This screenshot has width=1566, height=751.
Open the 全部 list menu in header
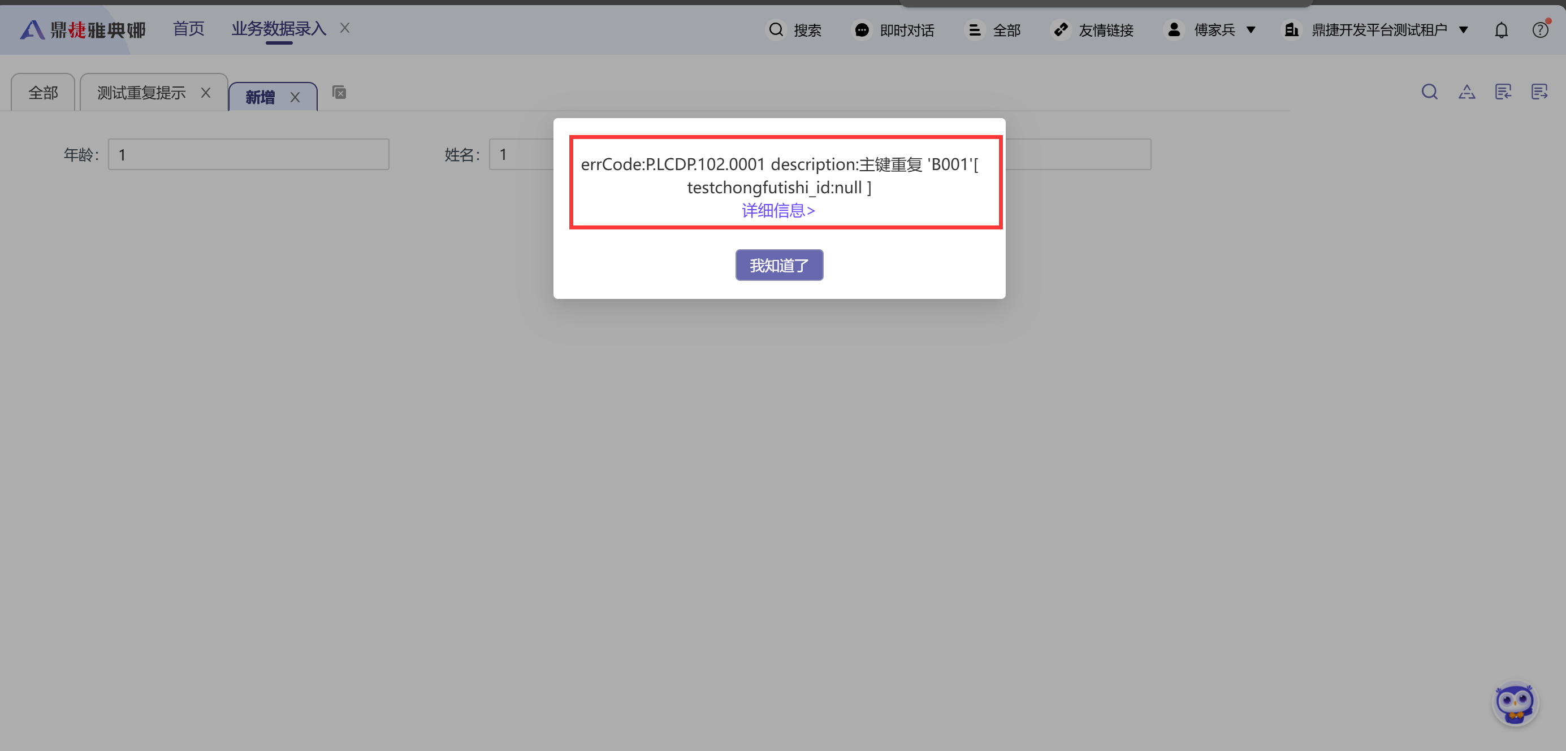(975, 30)
